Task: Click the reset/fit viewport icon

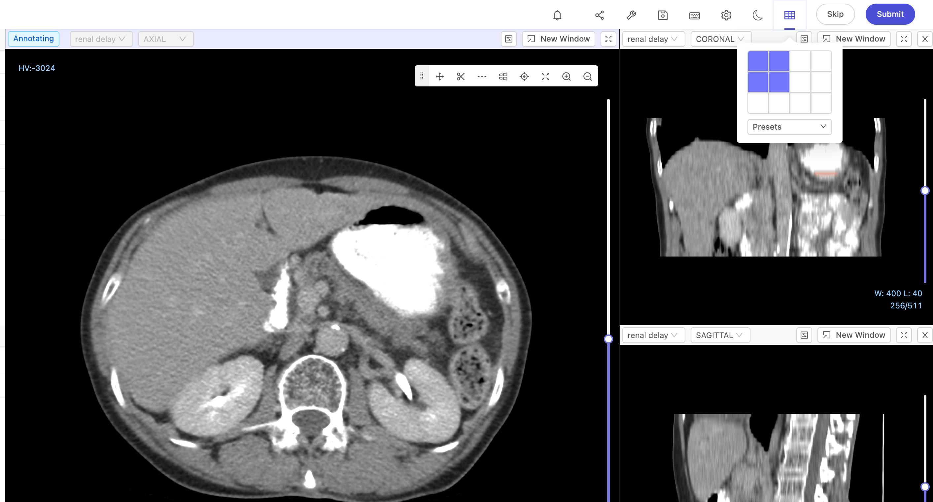Action: (x=544, y=76)
